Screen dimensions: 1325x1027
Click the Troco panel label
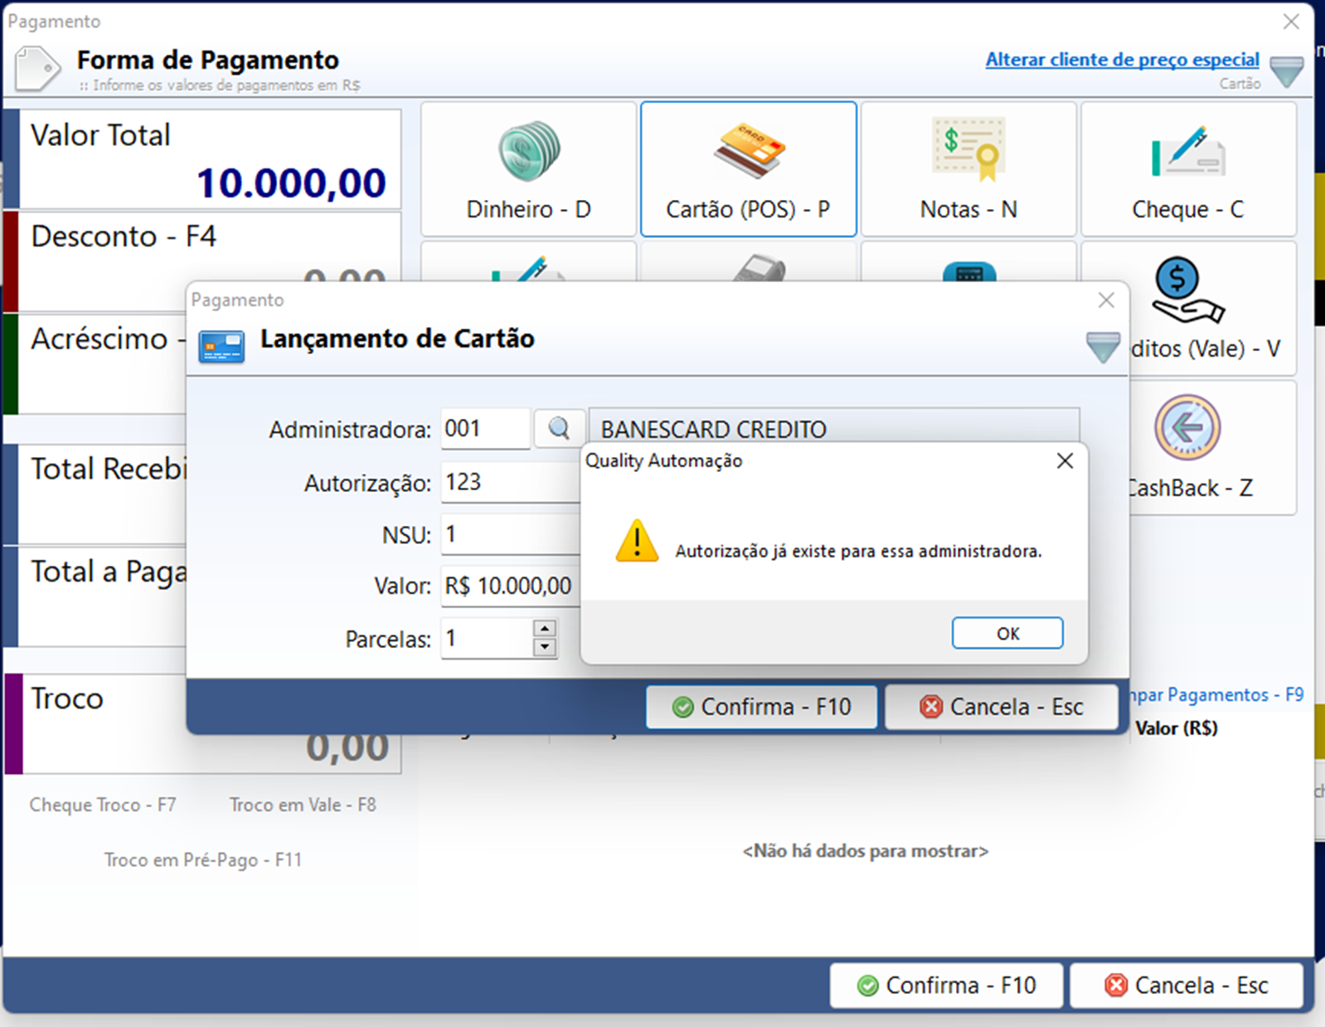[67, 698]
